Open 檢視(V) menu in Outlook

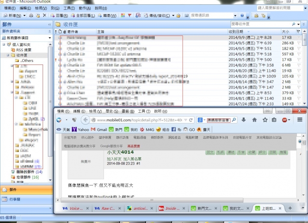pyautogui.click(x=41, y=8)
